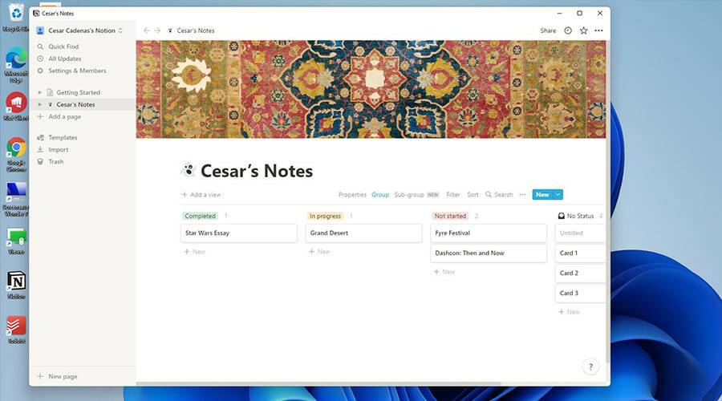Open the Getting Started page
Screen dimensions: 722x401
tap(79, 92)
